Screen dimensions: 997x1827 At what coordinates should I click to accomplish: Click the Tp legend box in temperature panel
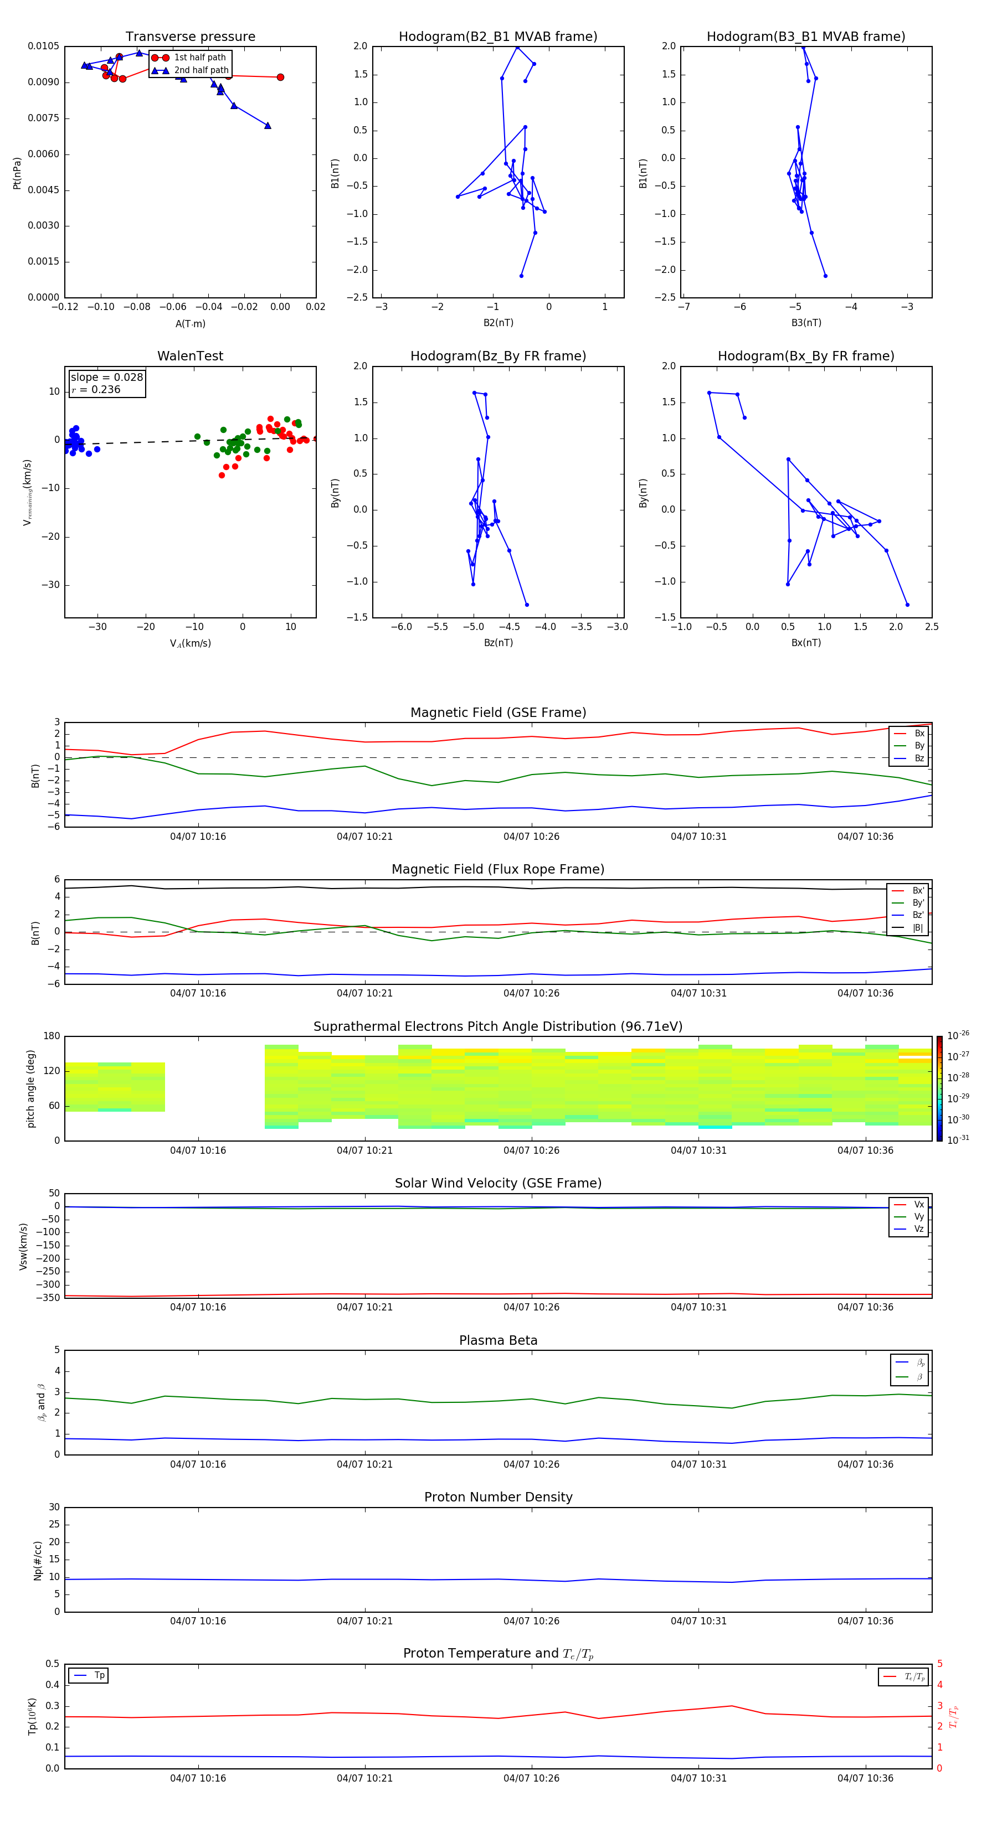(89, 1675)
